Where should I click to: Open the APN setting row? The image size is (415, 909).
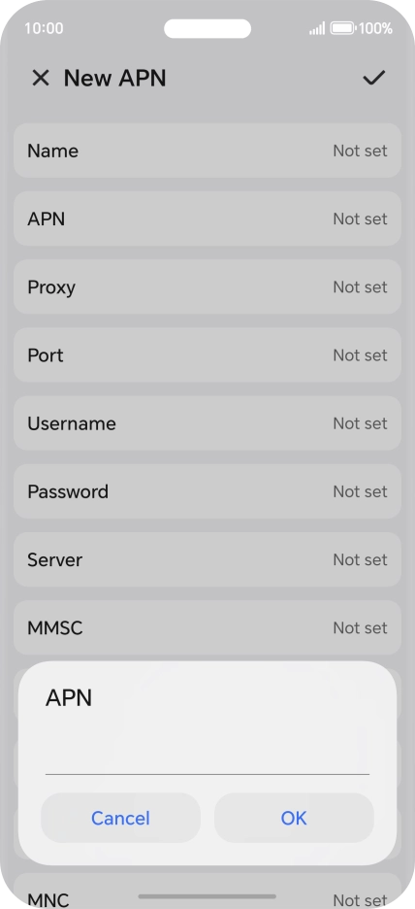tap(207, 219)
